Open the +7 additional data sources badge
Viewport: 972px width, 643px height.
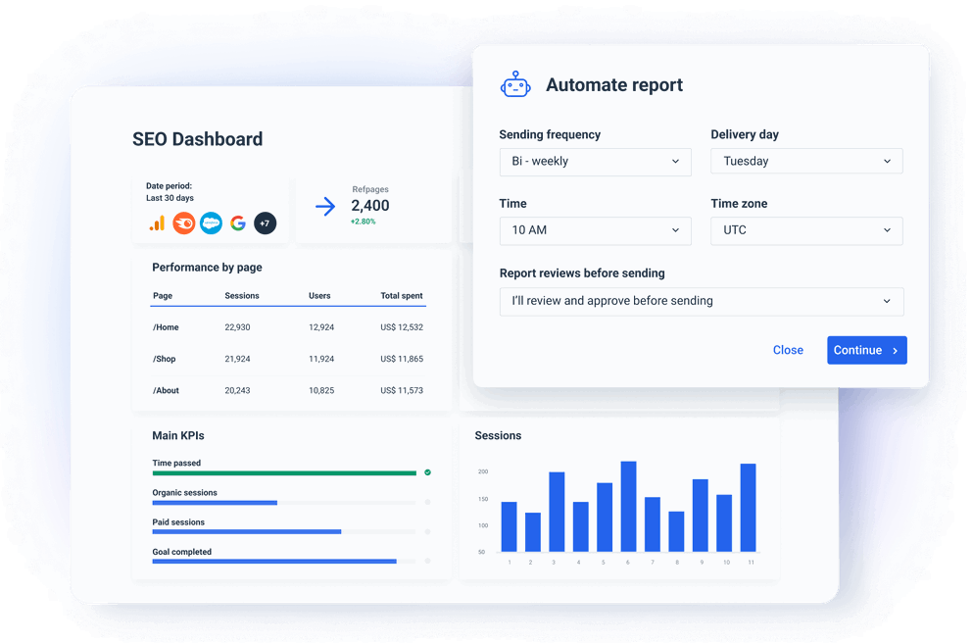[x=265, y=223]
